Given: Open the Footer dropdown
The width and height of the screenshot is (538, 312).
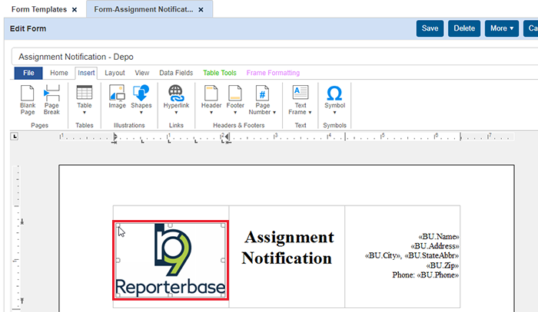Looking at the screenshot, I should (235, 100).
